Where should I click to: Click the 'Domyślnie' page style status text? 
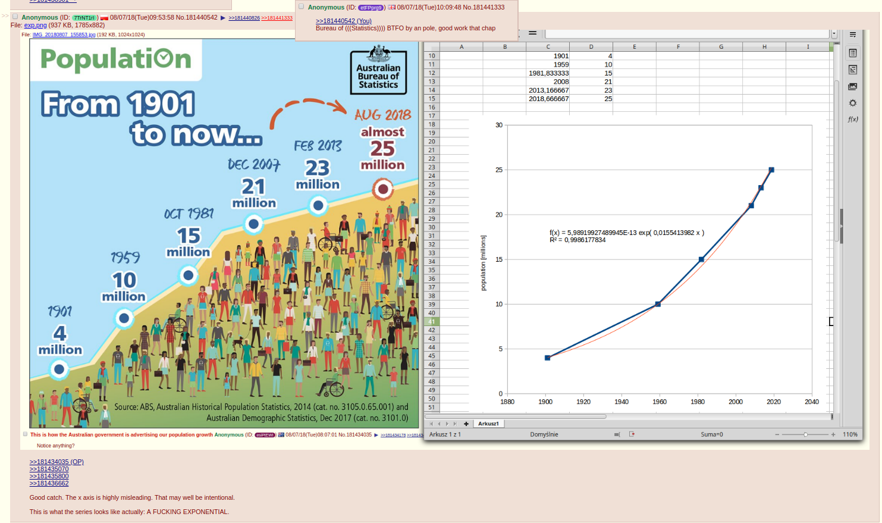tap(544, 434)
